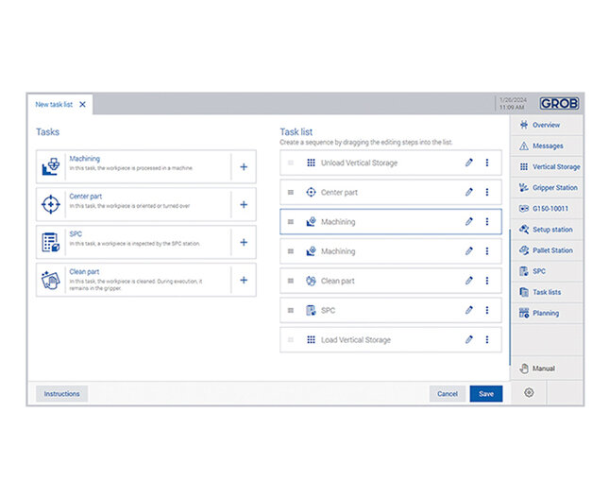Click the task list scrollbar
609x498 pixels.
click(509, 298)
